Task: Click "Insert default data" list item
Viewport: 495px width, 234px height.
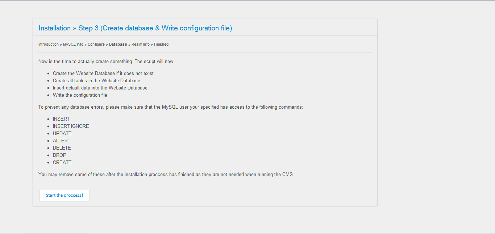Action: coord(100,88)
